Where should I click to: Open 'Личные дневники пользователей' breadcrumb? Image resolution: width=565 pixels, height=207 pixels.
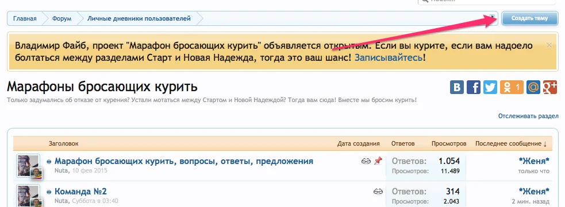pos(139,18)
